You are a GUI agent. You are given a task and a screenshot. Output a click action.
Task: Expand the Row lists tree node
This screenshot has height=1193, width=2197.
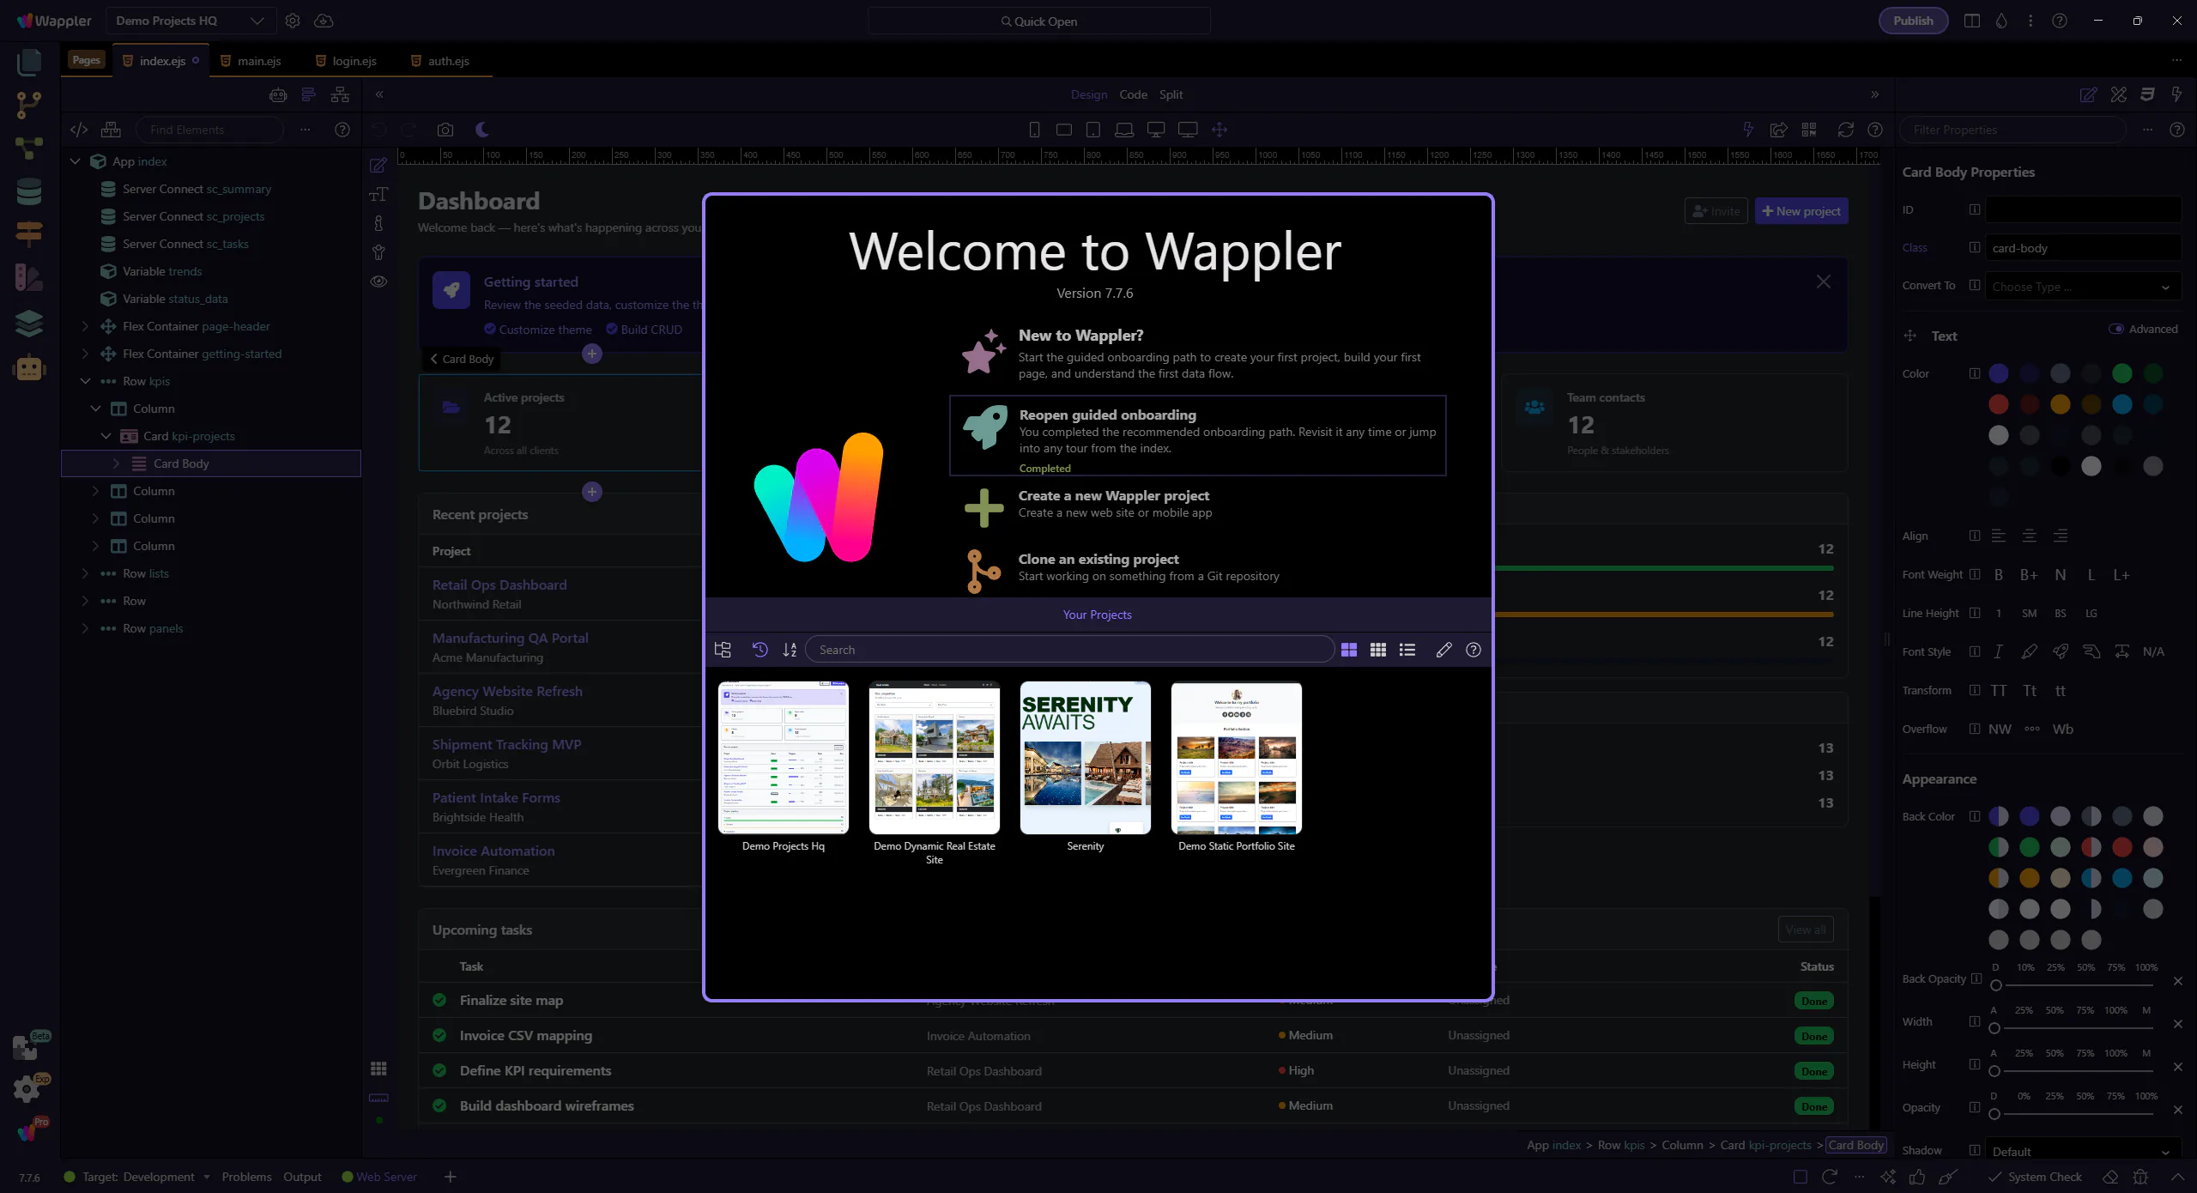85,573
